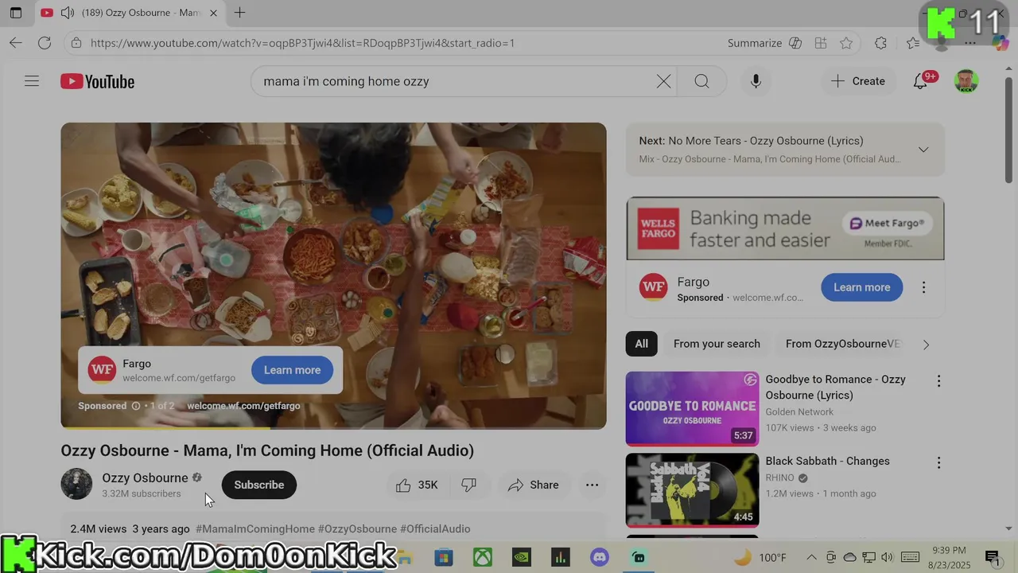Clear the search box text
This screenshot has height=573, width=1018.
click(x=663, y=81)
